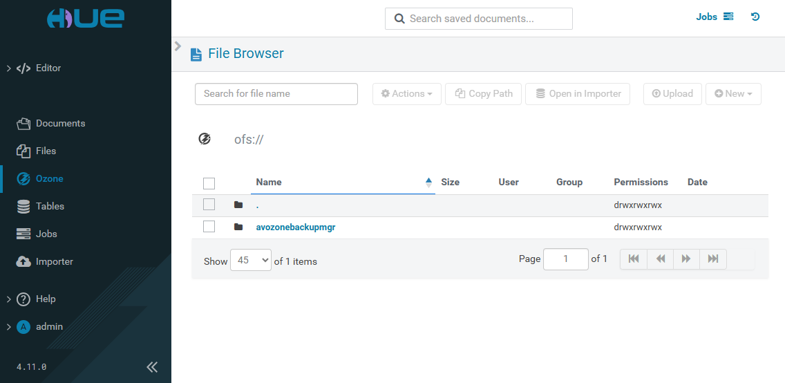Go to the first page of results

point(633,259)
